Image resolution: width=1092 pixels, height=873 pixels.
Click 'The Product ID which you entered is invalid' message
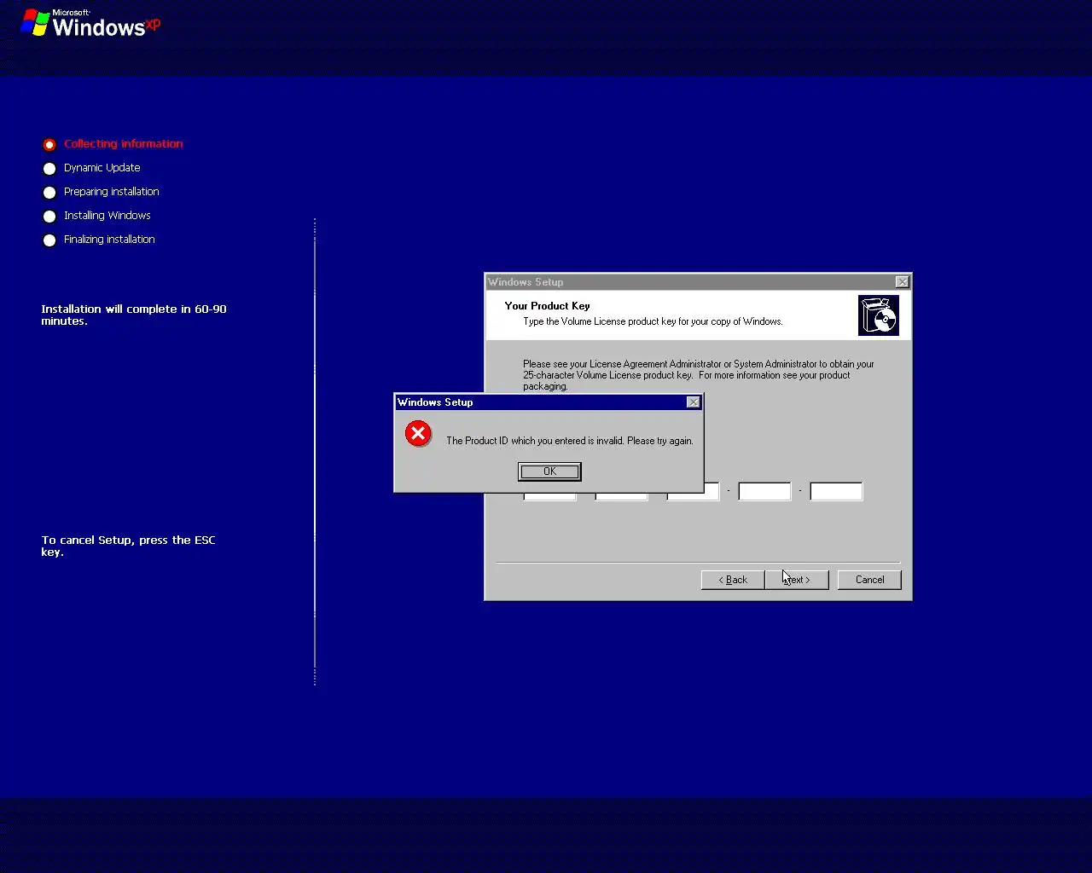(570, 441)
